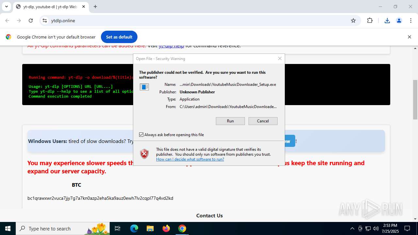Close the Security Warning dialog
This screenshot has width=418, height=235.
280,58
